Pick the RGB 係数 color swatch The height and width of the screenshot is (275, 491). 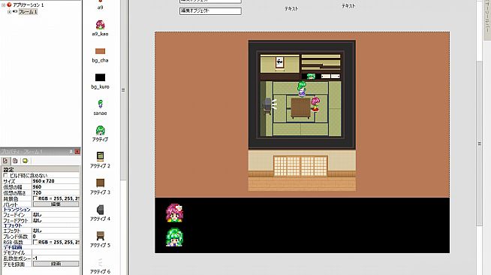click(x=35, y=242)
